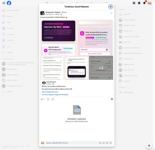Screen dimensions: 155x150
Task: Close the Sand Pakawin post dialog
Action: click(x=111, y=7)
